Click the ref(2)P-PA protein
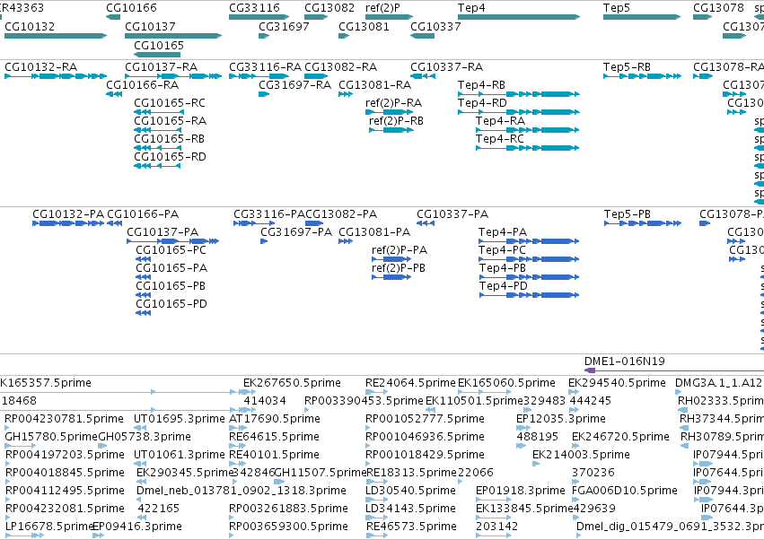The width and height of the screenshot is (764, 540). [391, 259]
